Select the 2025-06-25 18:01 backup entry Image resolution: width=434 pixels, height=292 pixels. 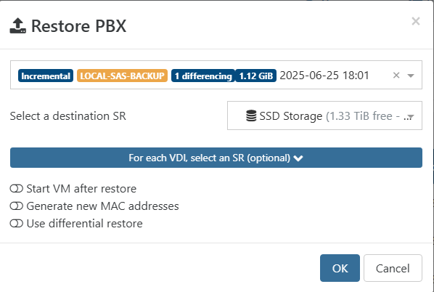(324, 76)
